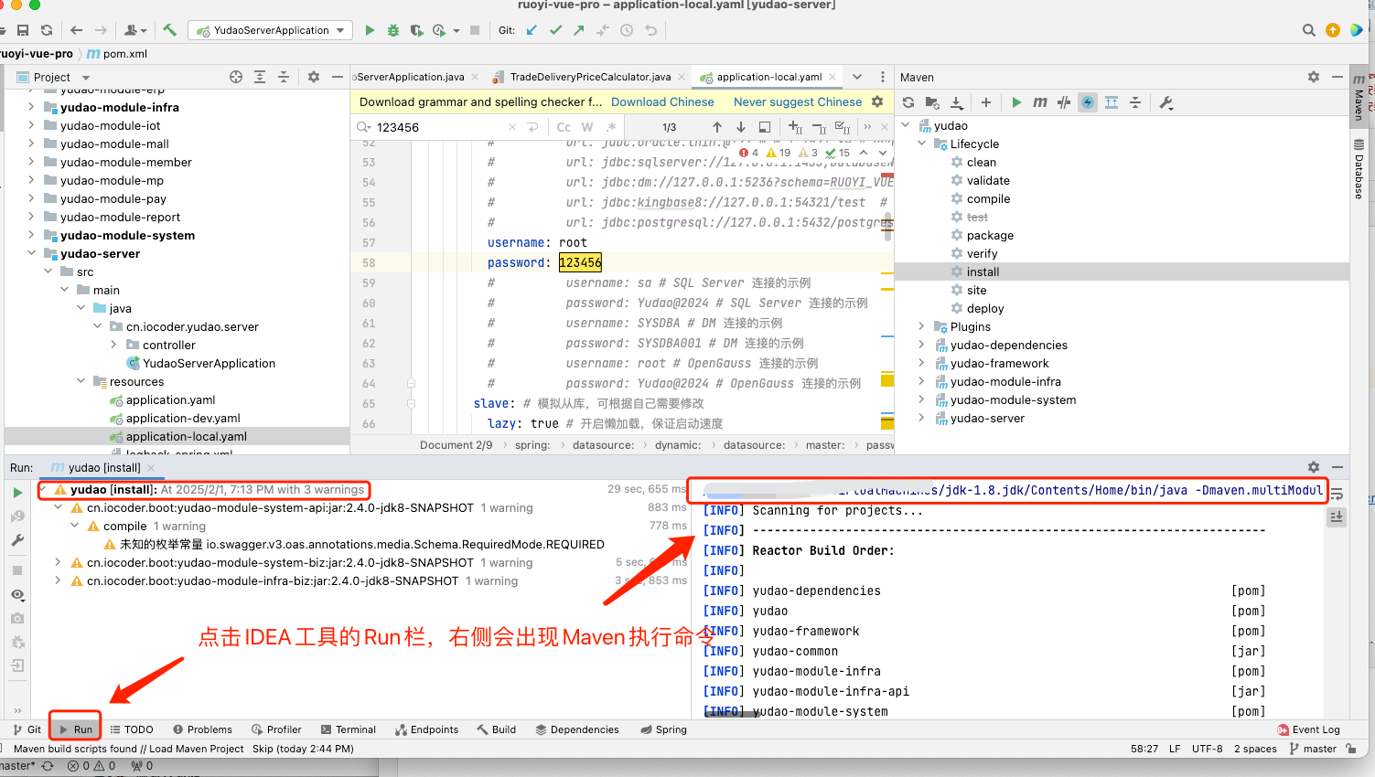Click the Save All disk icon
1375x777 pixels.
coord(23,30)
